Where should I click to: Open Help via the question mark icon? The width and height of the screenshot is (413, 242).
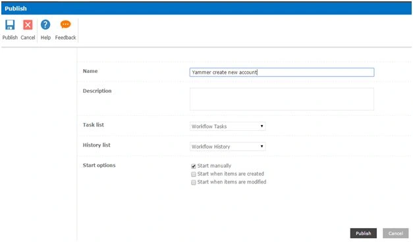pyautogui.click(x=45, y=25)
